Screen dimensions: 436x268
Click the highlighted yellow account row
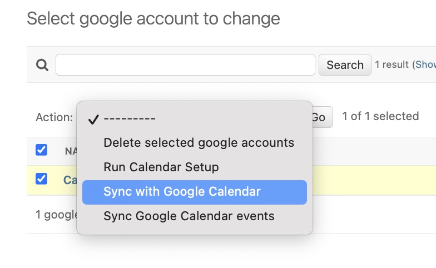367,180
